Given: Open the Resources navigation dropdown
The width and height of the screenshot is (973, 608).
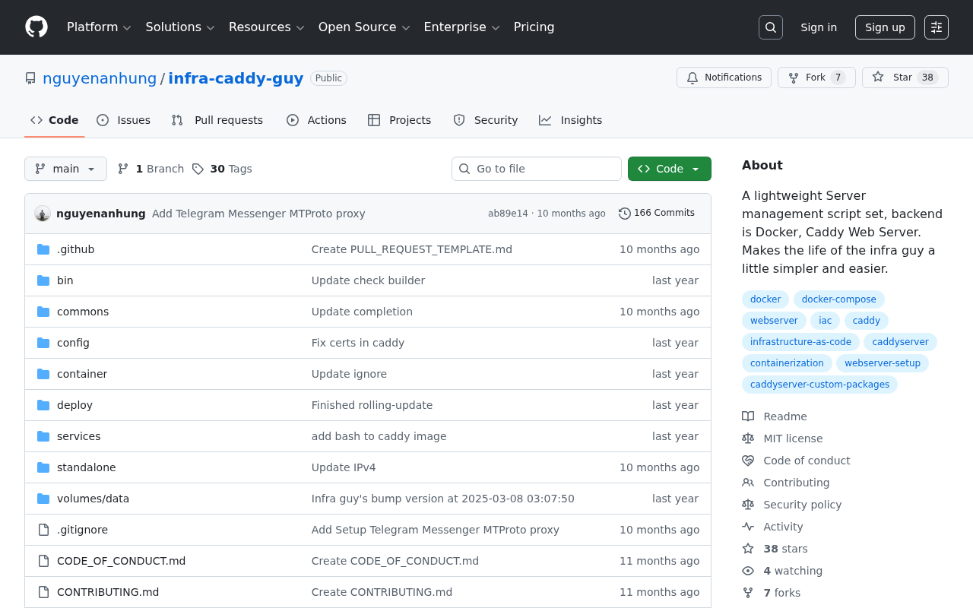Looking at the screenshot, I should pos(265,27).
